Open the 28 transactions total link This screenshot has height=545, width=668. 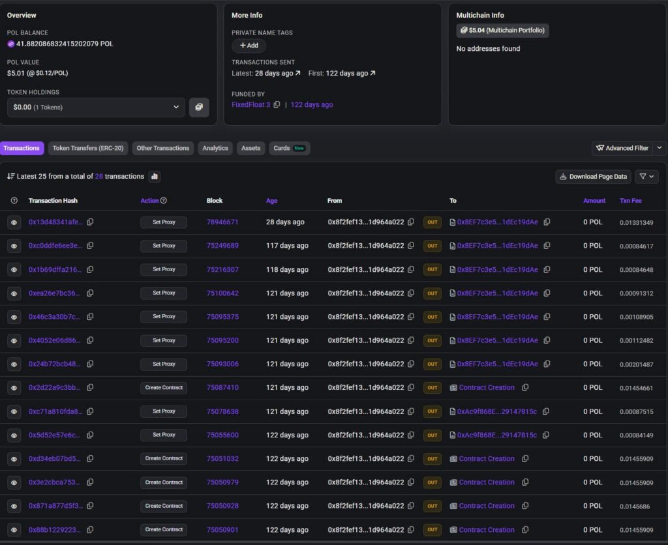(99, 176)
